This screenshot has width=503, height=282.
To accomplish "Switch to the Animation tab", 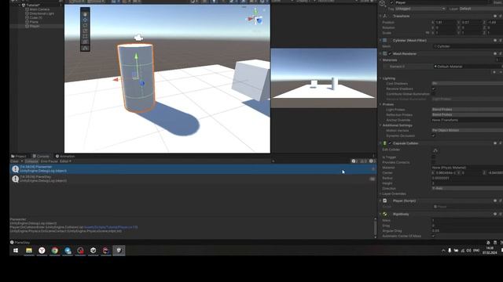I will tap(65, 157).
